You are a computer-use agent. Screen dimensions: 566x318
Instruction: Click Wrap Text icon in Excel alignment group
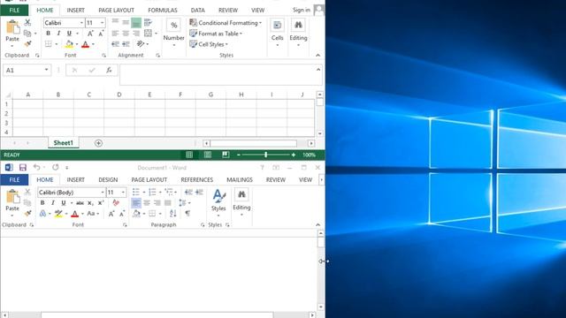148,23
